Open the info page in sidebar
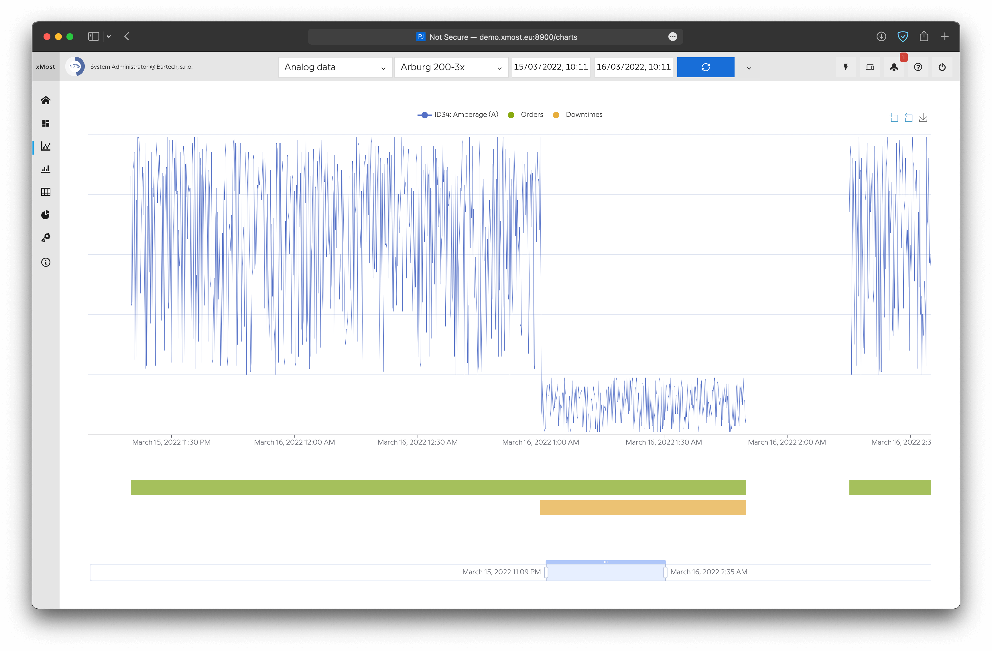The image size is (992, 651). point(46,262)
